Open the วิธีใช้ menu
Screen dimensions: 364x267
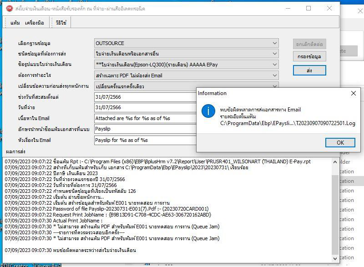pos(61,22)
